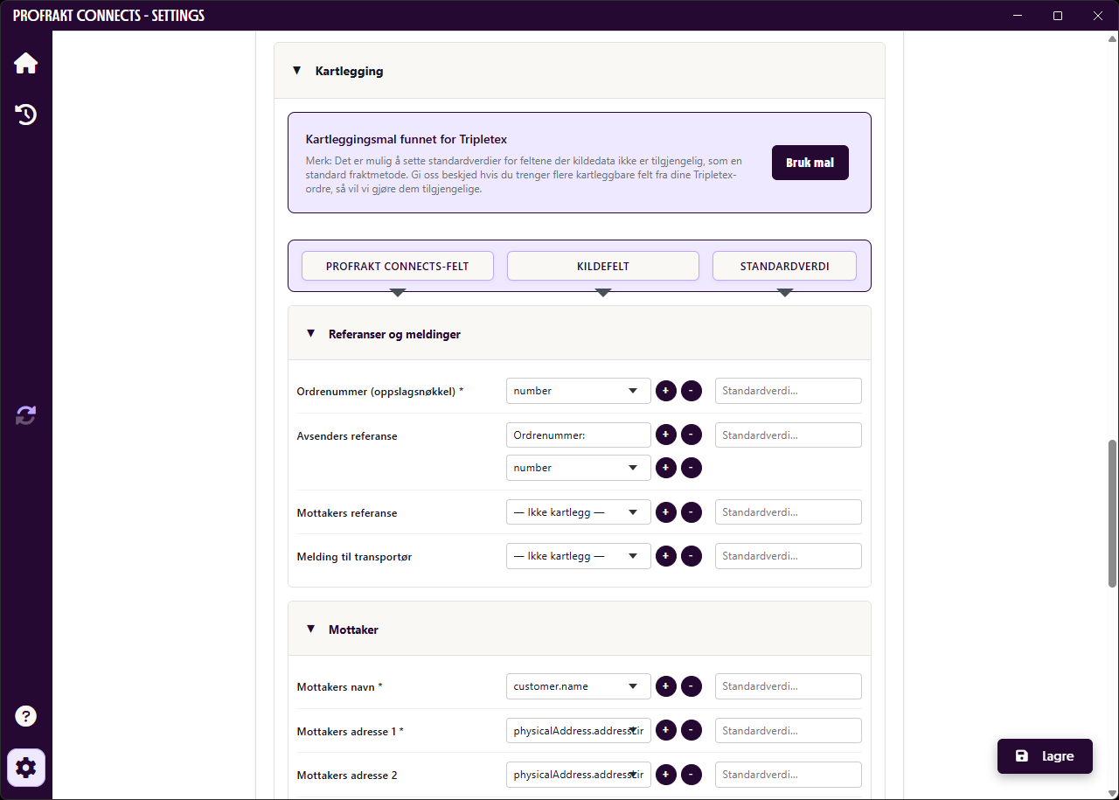Add source field for Mottakers navn with plus
Viewport: 1119px width, 800px height.
[x=665, y=686]
